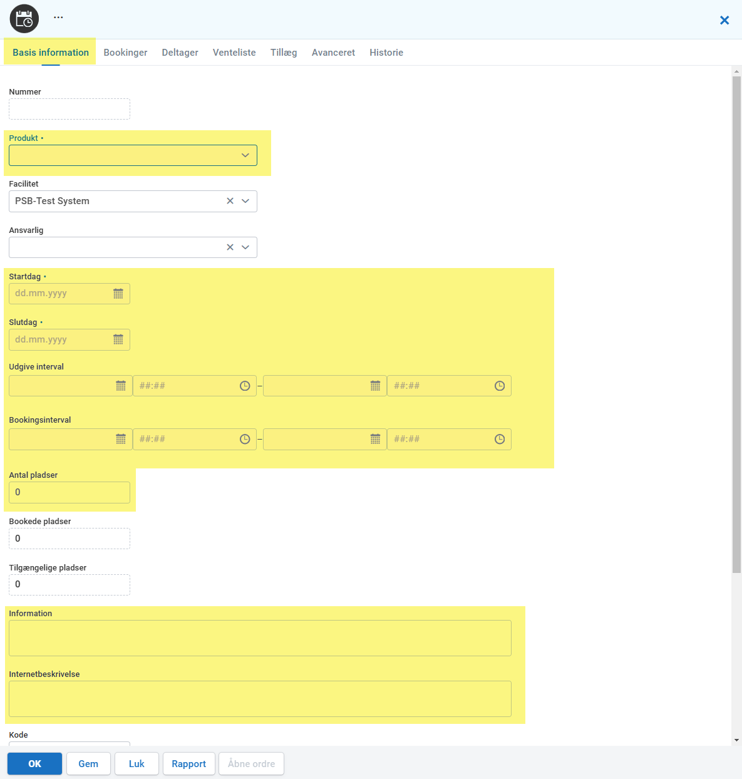Clear the Ansvarlig field selection

(x=230, y=247)
